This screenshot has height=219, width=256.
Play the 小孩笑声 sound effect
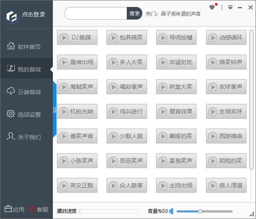(77, 161)
